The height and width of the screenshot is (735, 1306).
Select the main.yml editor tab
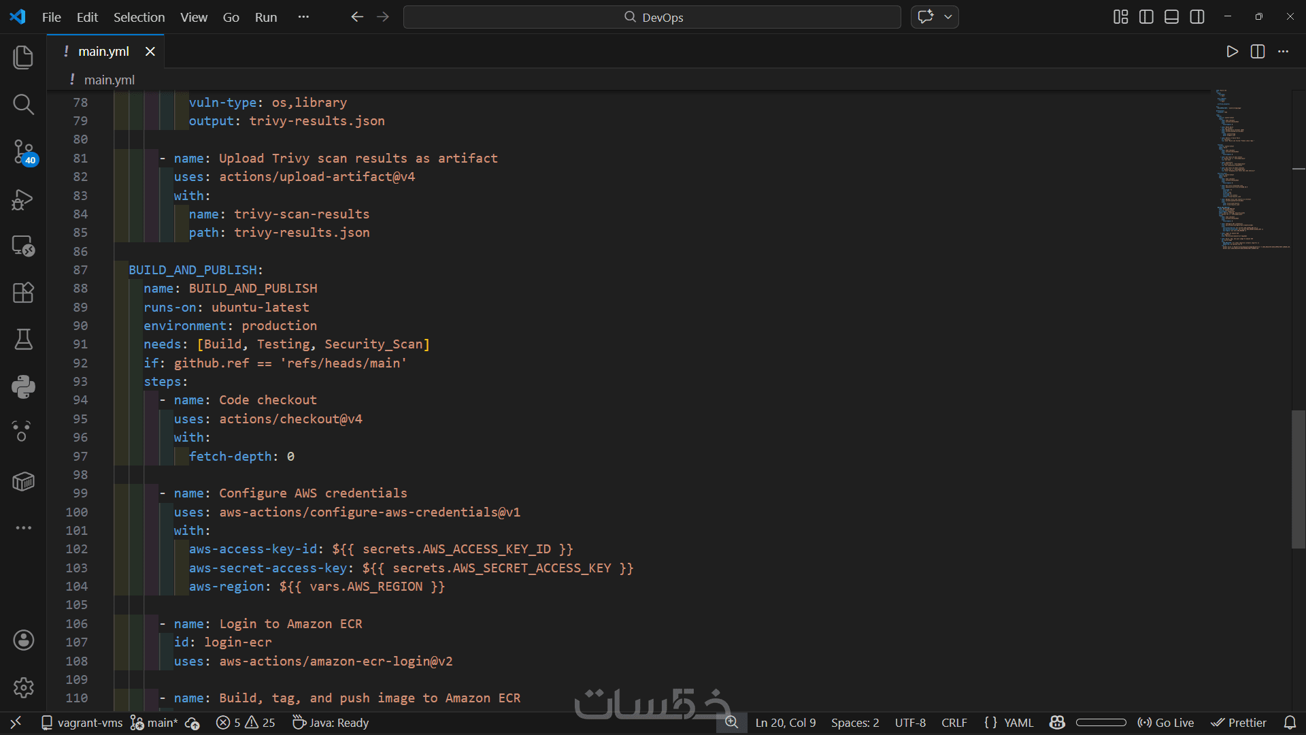point(103,52)
